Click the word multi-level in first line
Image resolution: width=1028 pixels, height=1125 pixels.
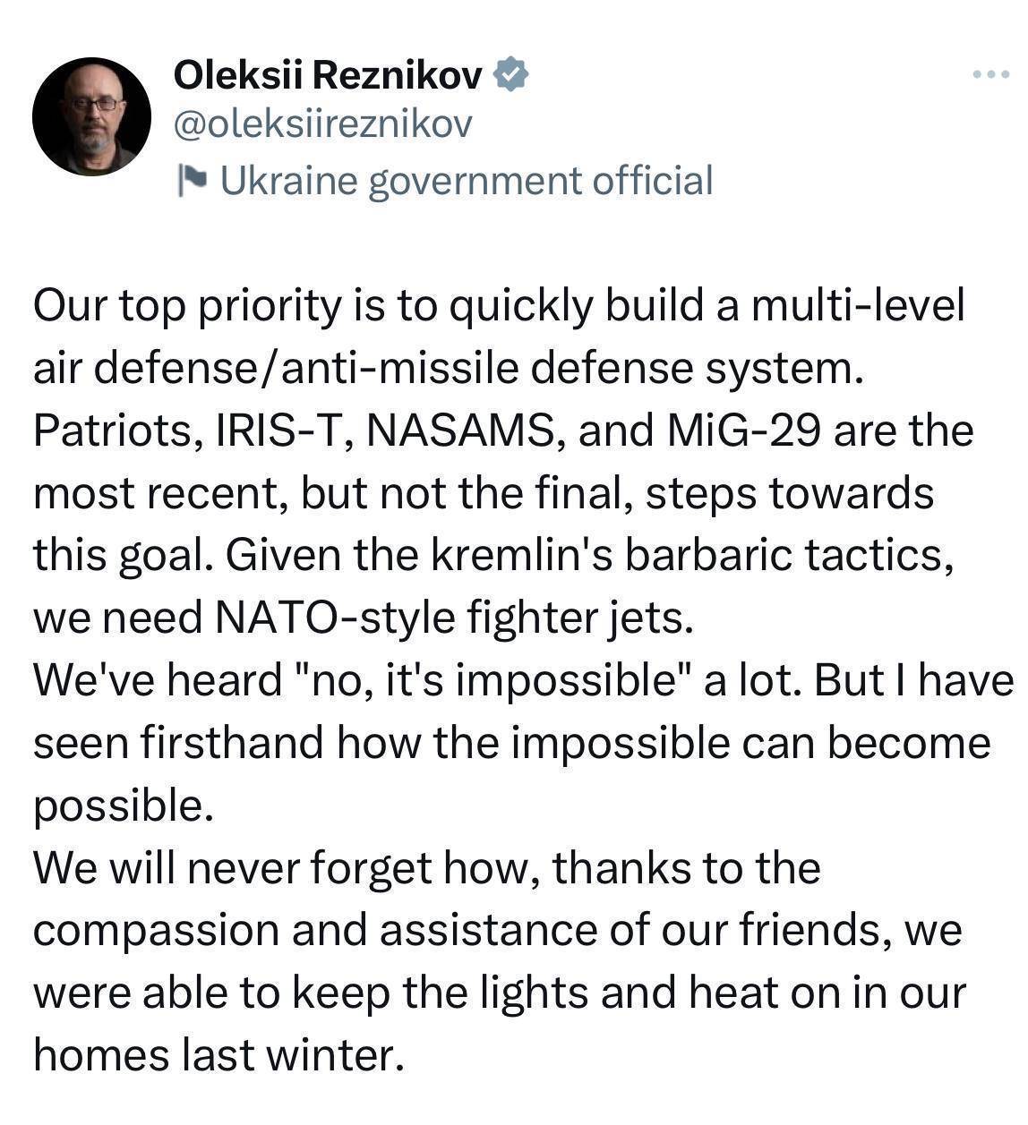pos(858,306)
